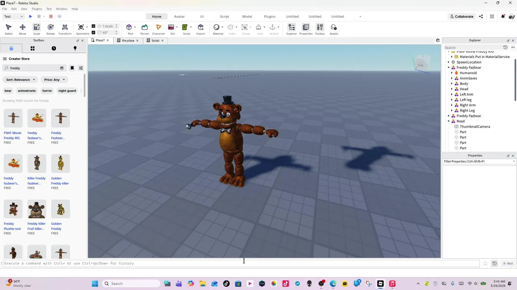Viewport: 517px width, 290px height.
Task: Select ThumbnailCamera in Explorer
Action: pos(475,126)
